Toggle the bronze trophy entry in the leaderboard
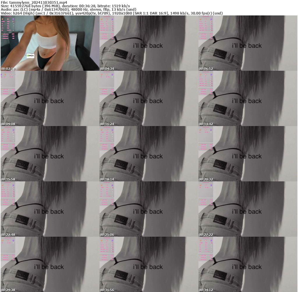The width and height of the screenshot is (298, 292). pos(2,38)
